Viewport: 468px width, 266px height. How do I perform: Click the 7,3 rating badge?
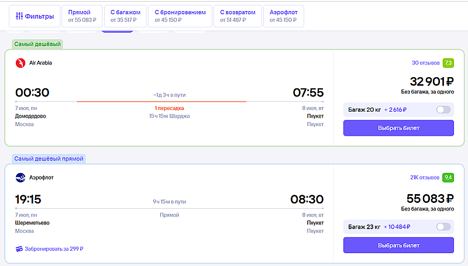(x=448, y=63)
